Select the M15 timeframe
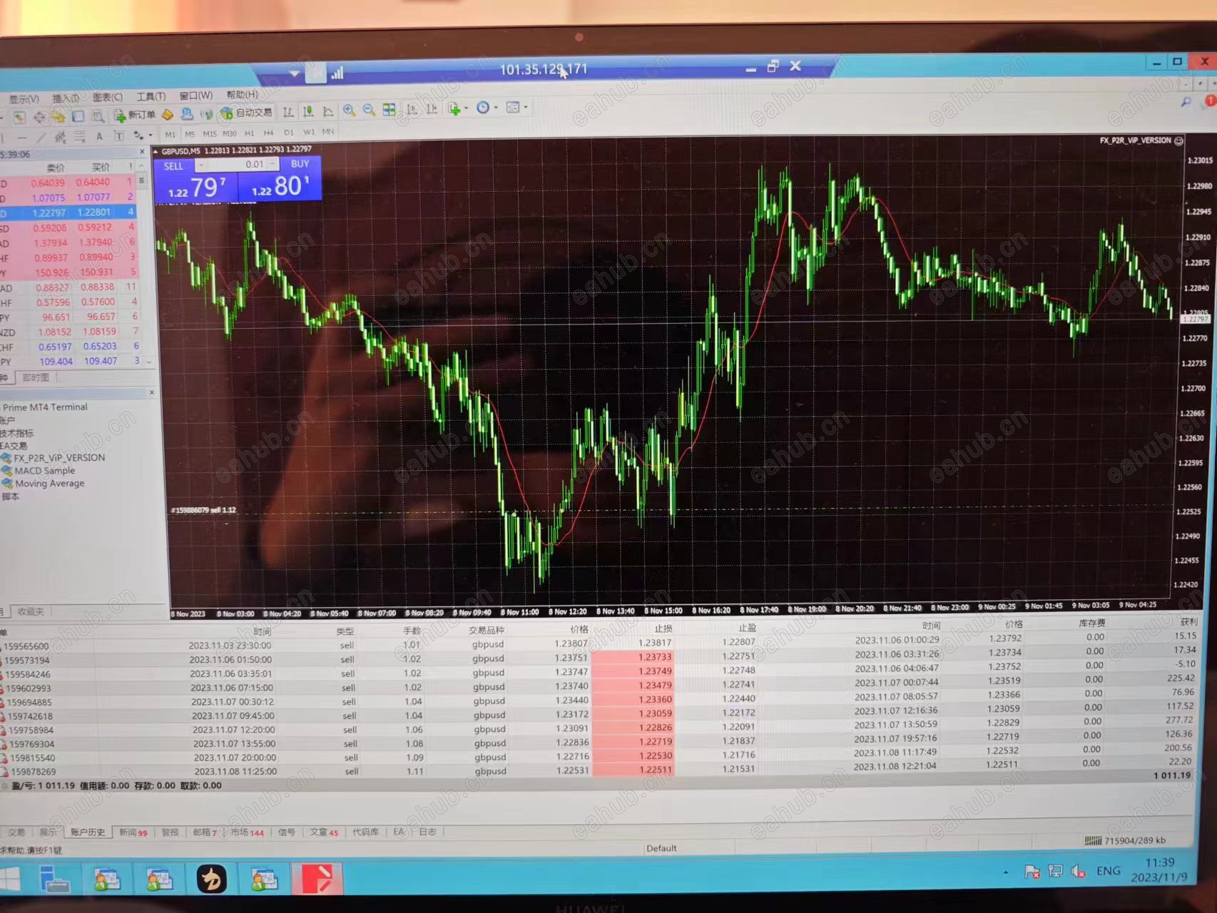This screenshot has height=913, width=1217. [x=210, y=134]
